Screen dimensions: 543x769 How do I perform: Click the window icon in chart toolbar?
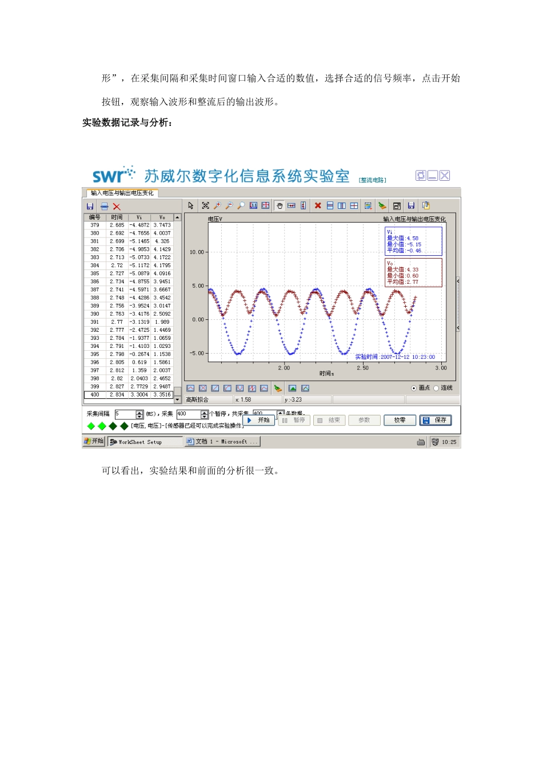pyautogui.click(x=397, y=205)
